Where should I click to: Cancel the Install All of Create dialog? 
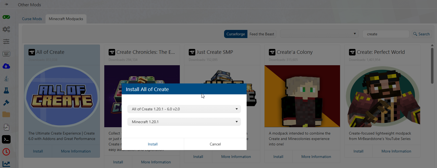coord(215,144)
